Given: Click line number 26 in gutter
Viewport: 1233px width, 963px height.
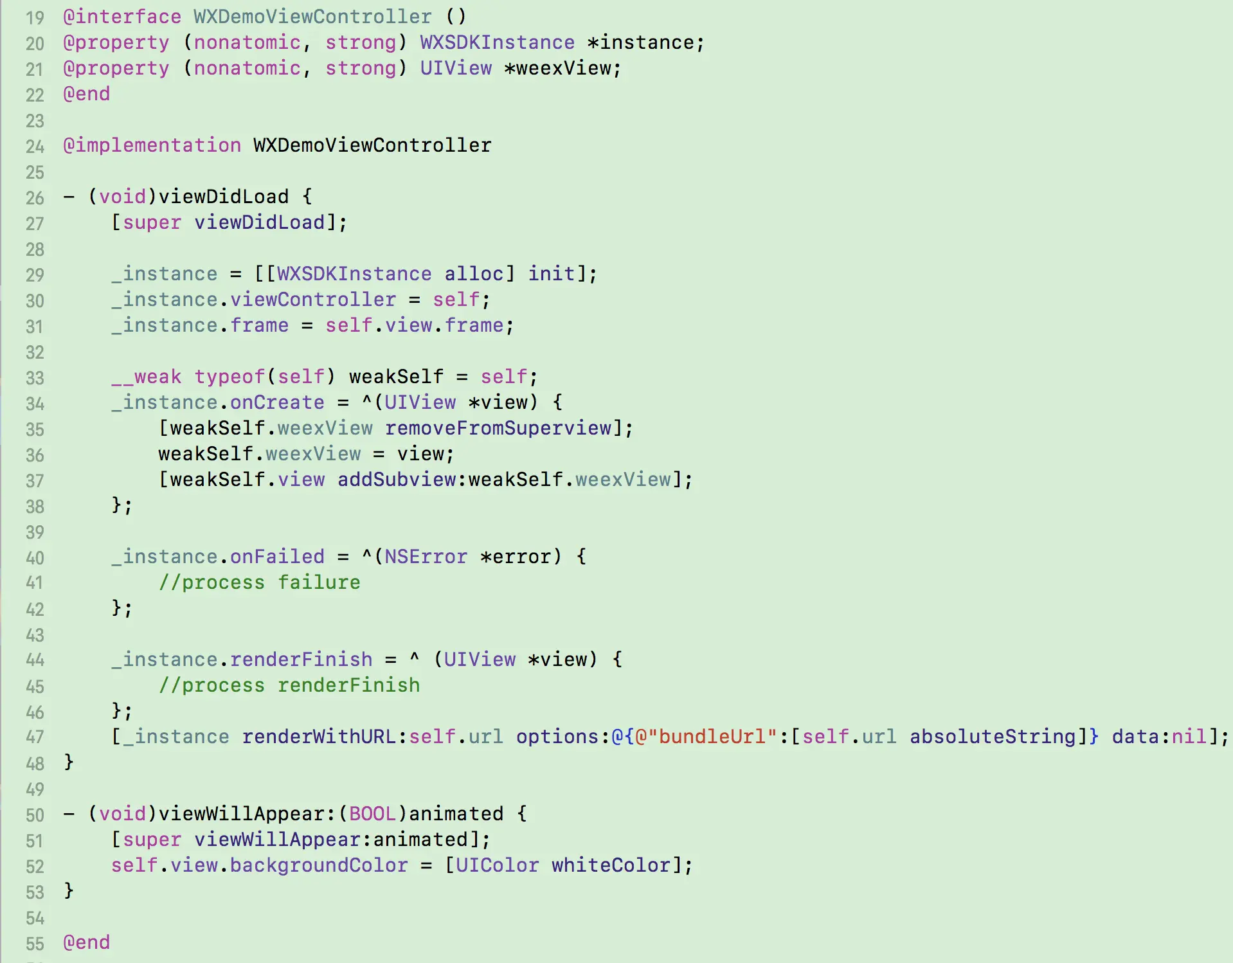Looking at the screenshot, I should click(x=35, y=198).
